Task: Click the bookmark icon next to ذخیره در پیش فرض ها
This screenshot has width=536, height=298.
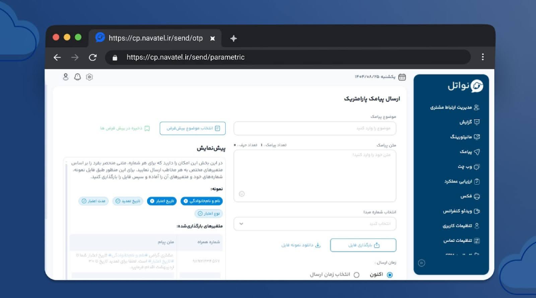Action: [147, 128]
